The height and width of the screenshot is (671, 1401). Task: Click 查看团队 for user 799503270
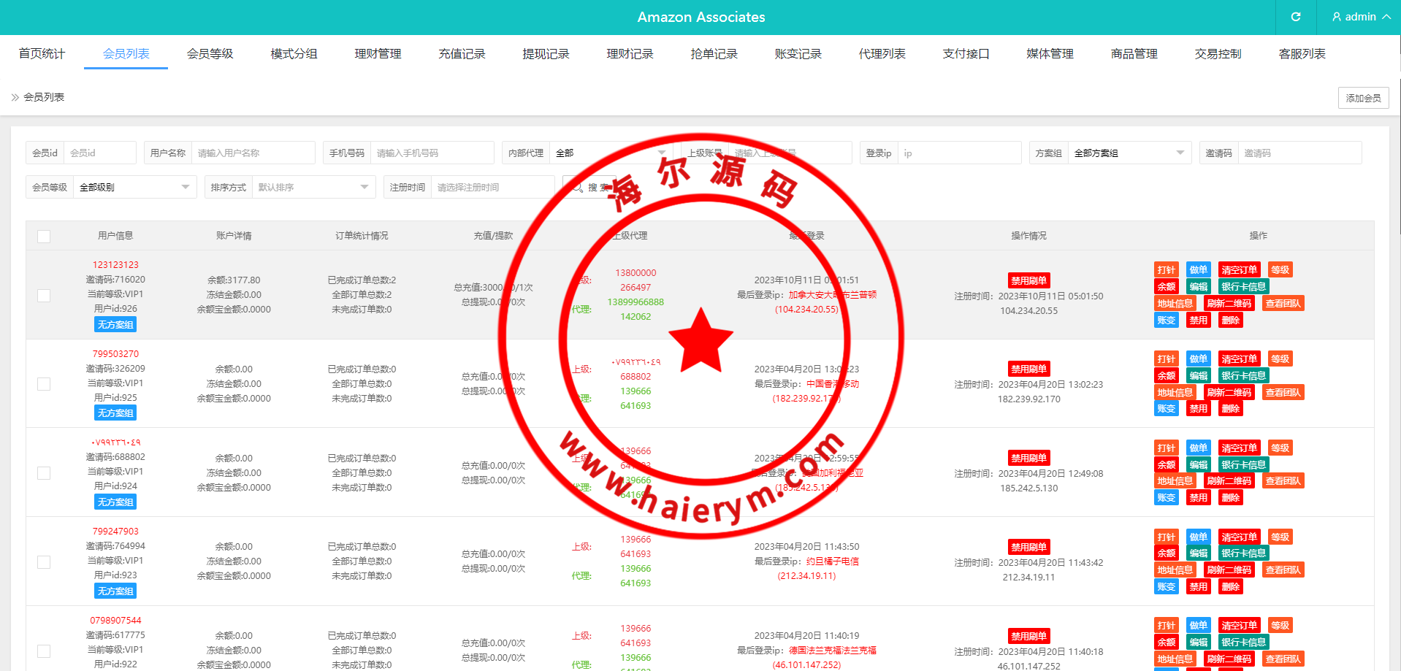(1283, 393)
